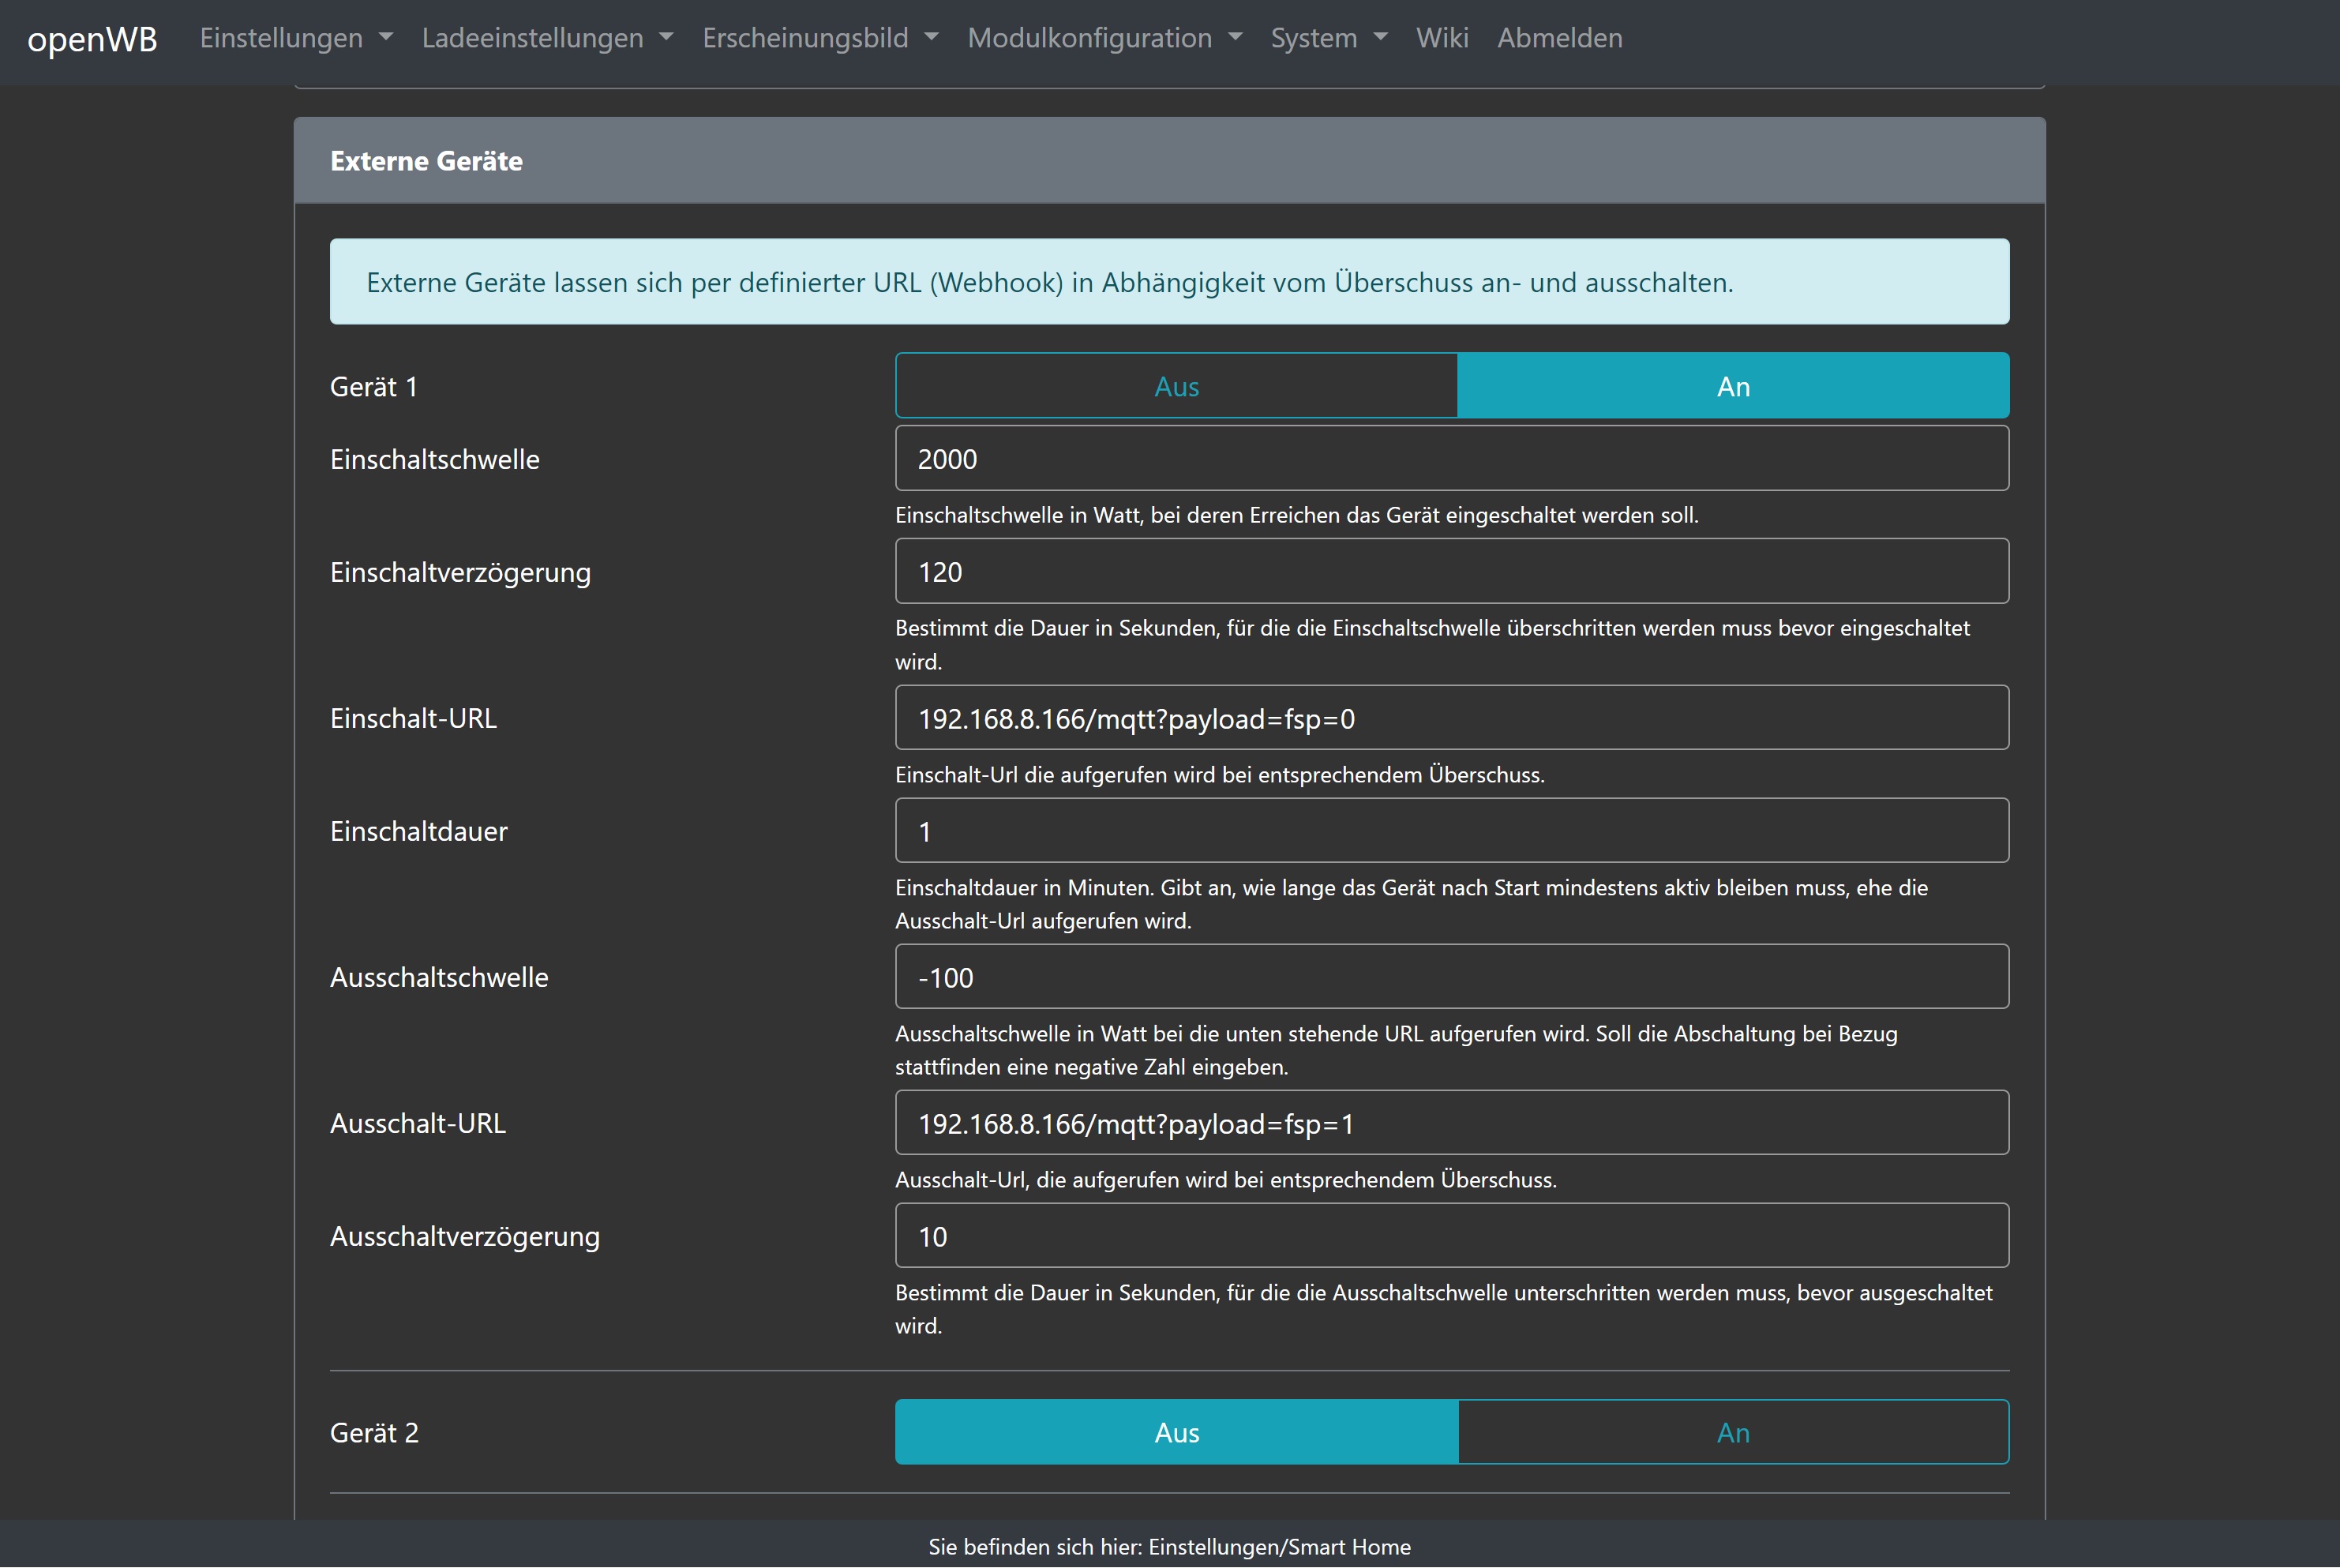Focus the Einschaltverzögerung input field
This screenshot has height=1568, width=2340.
(1451, 572)
